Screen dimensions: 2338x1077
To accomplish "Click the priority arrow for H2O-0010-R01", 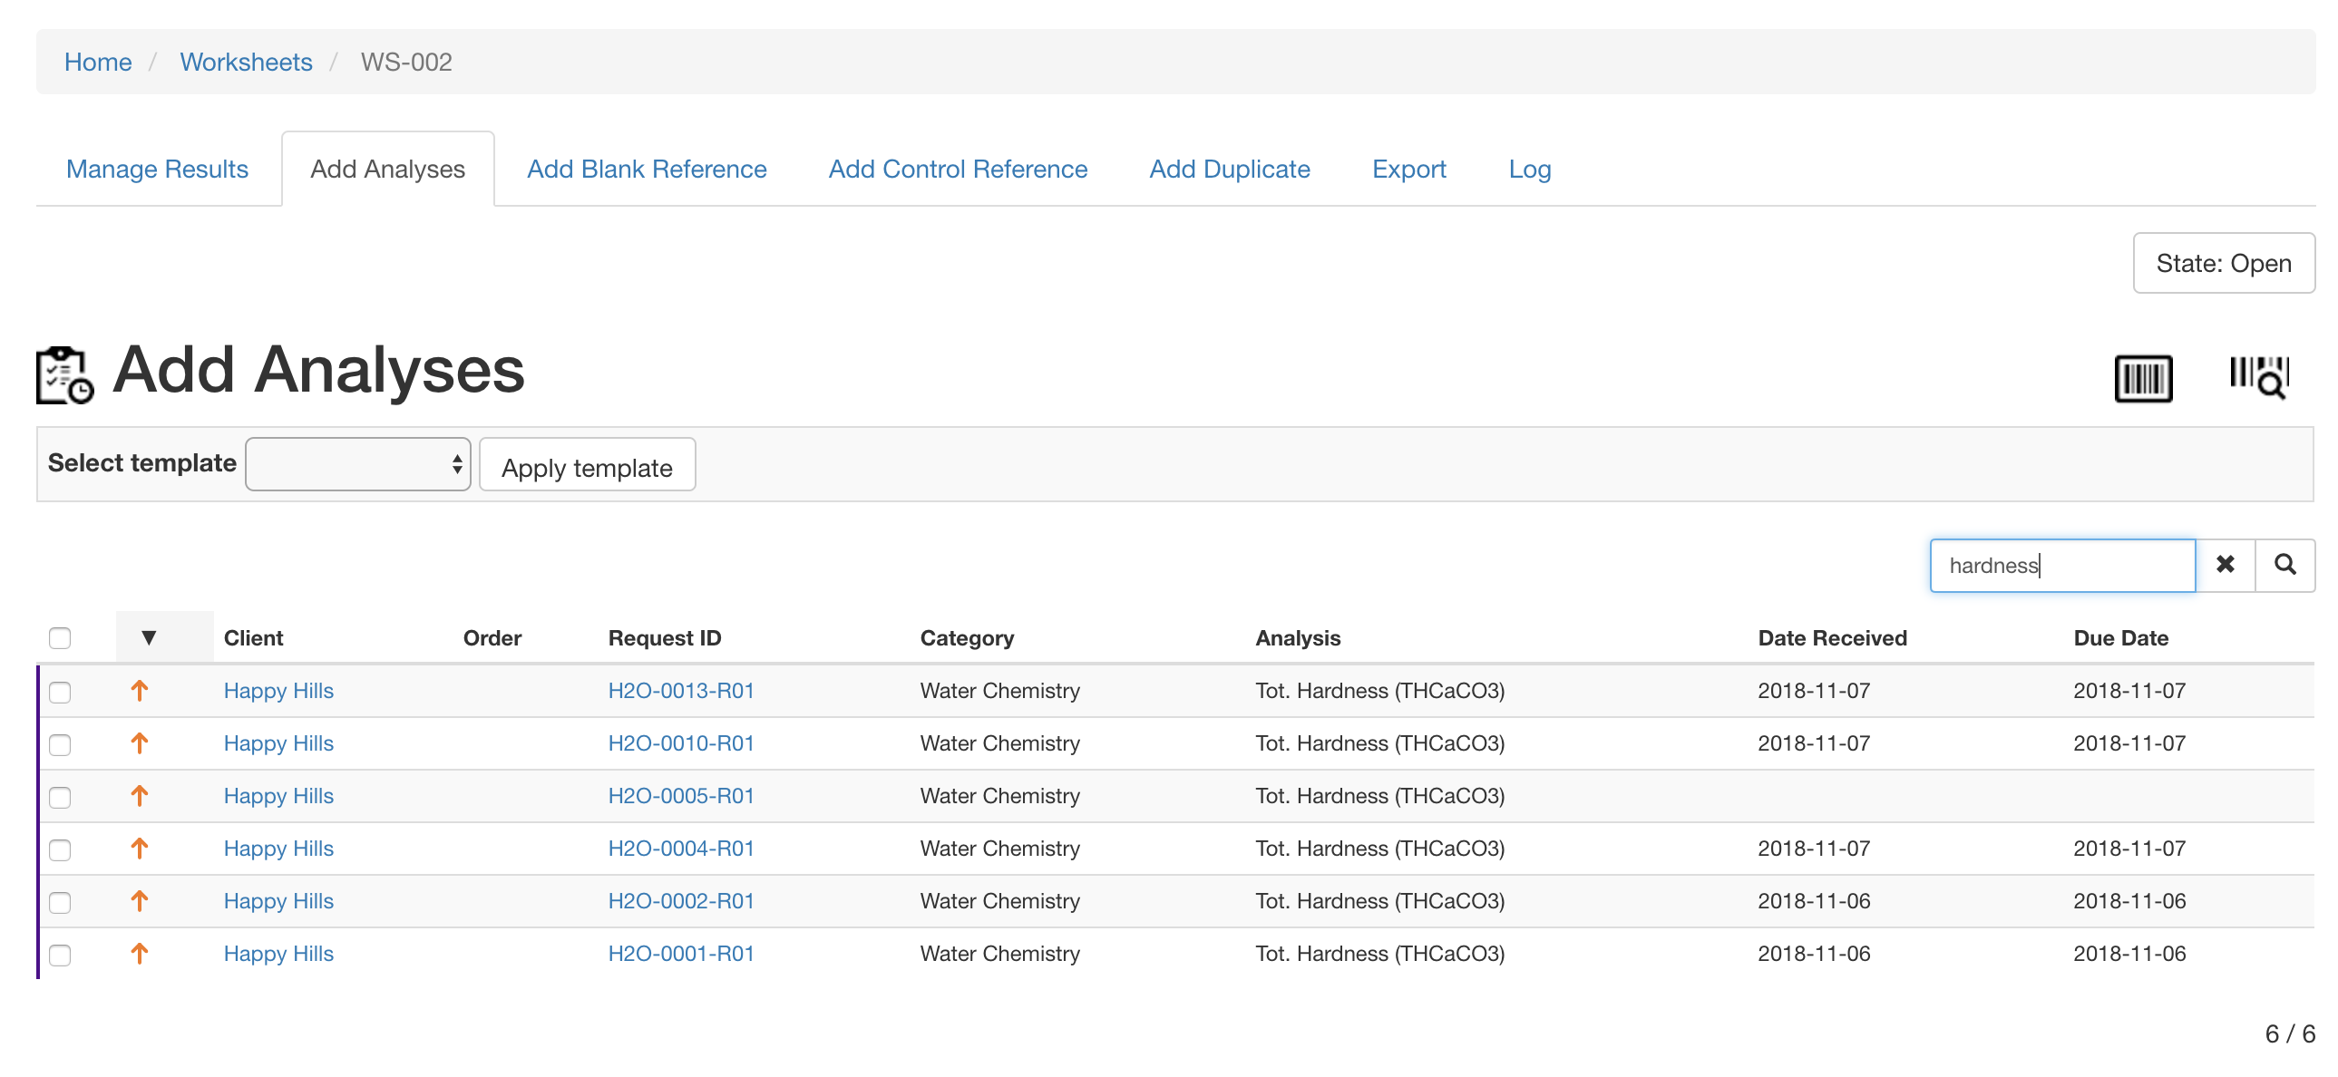I will (139, 743).
